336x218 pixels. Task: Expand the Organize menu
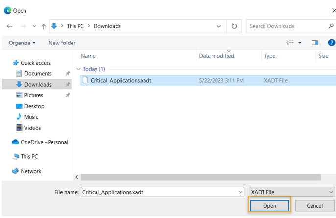pyautogui.click(x=22, y=43)
